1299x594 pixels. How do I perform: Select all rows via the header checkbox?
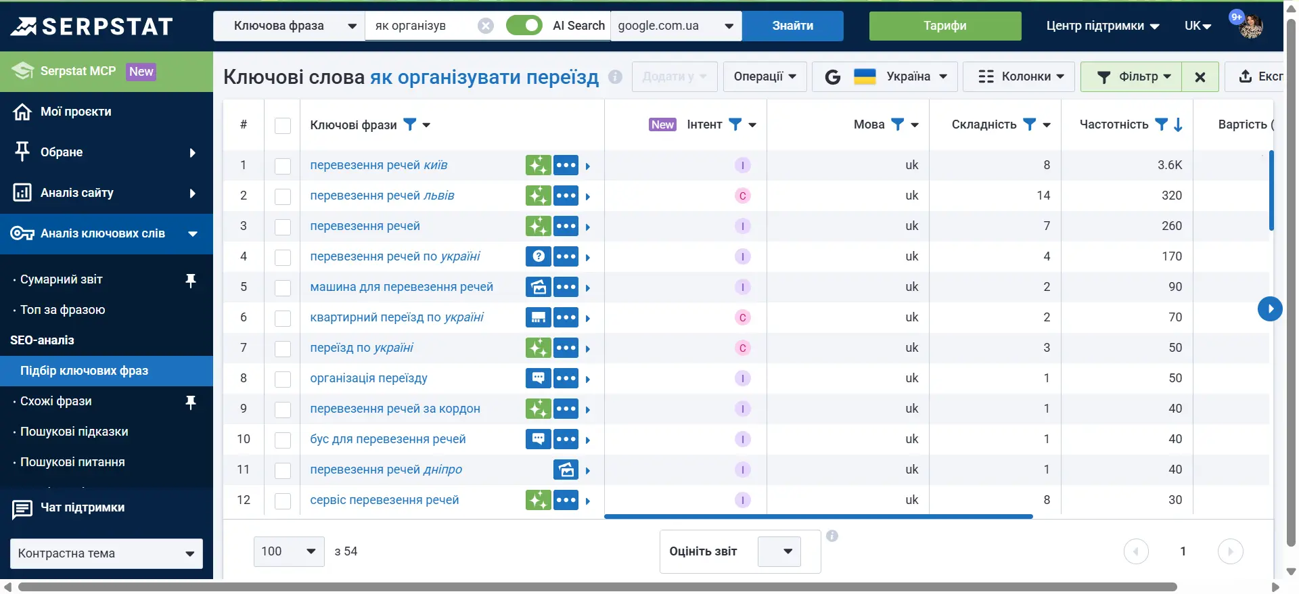coord(283,125)
